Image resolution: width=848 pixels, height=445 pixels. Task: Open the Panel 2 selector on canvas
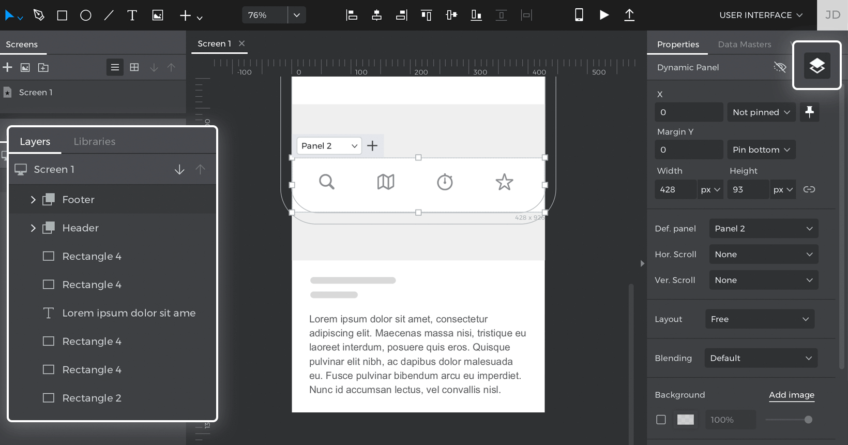tap(329, 146)
